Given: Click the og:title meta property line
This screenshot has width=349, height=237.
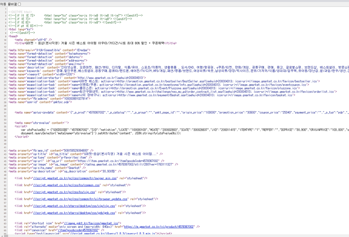Looking at the screenshot, I should tap(86, 154).
